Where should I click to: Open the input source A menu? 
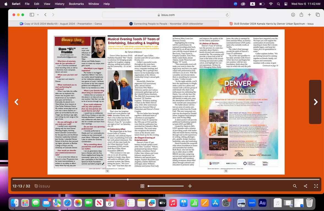click(252, 4)
